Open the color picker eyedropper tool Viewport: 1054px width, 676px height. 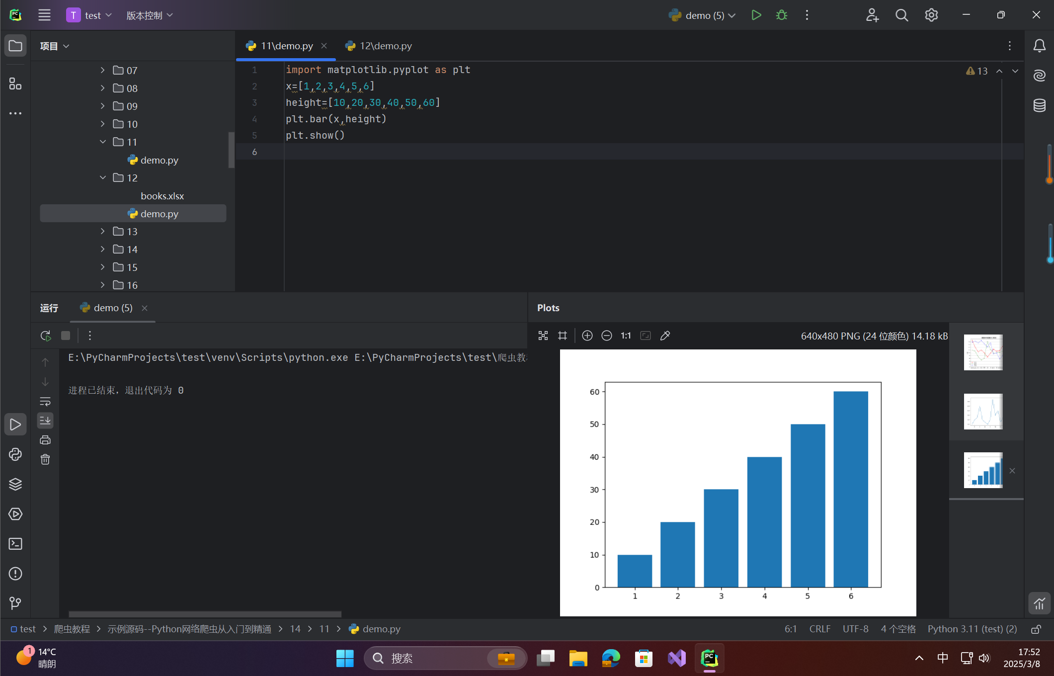[x=665, y=336]
